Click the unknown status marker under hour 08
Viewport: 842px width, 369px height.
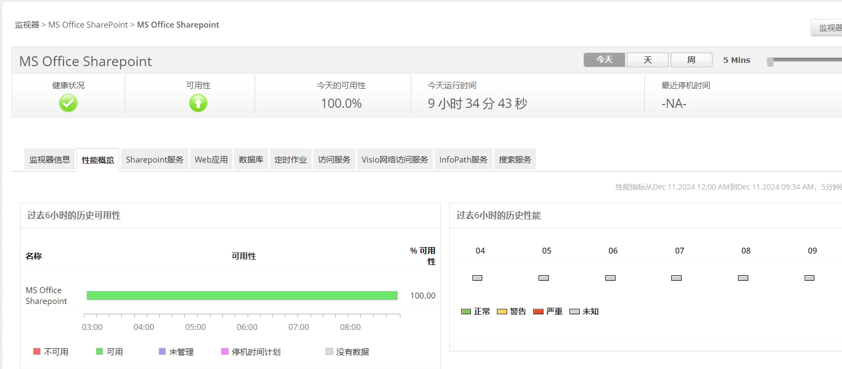tap(743, 278)
